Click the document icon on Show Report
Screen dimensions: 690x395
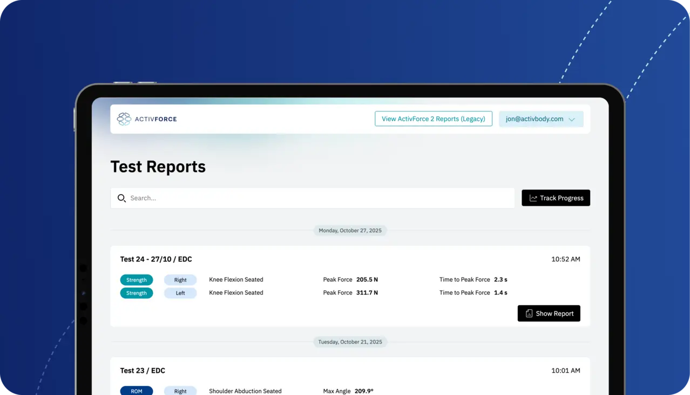pyautogui.click(x=529, y=314)
